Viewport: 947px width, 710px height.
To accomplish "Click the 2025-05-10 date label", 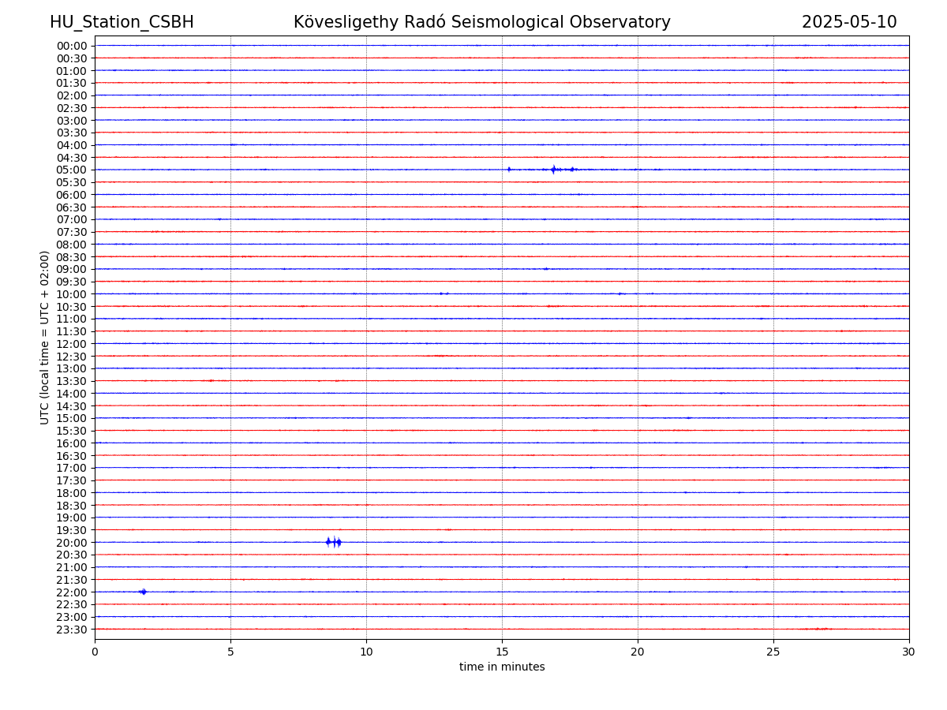I will tap(849, 22).
